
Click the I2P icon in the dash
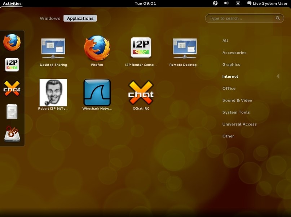[x=12, y=65]
